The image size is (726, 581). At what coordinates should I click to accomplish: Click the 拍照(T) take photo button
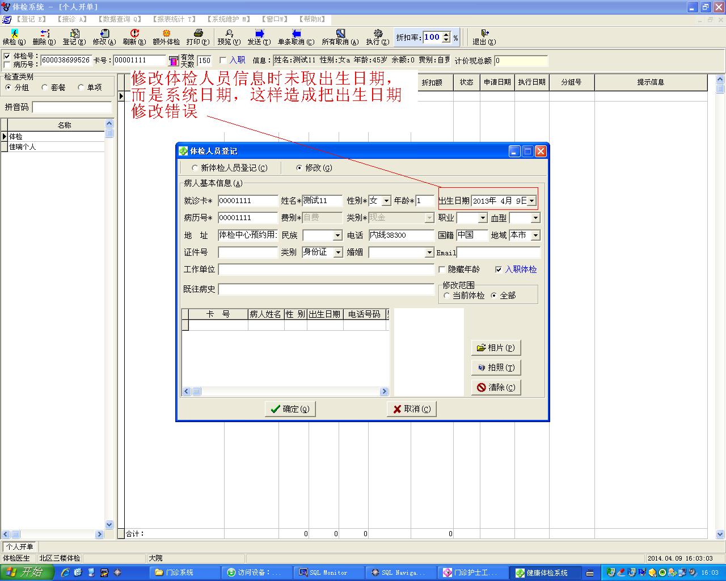[x=496, y=368]
